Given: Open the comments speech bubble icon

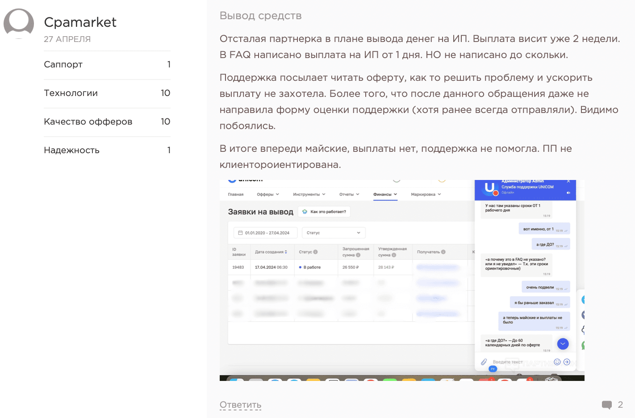Looking at the screenshot, I should 606,405.
